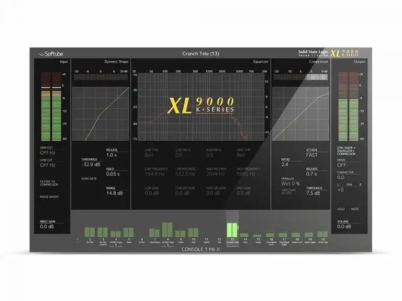Click the Parallel Wet 0 % value
The height and width of the screenshot is (301, 402).
coord(291,184)
